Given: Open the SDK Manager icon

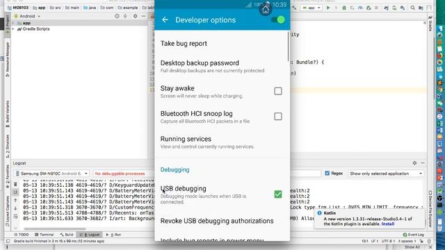Looking at the screenshot, I should [x=403, y=8].
